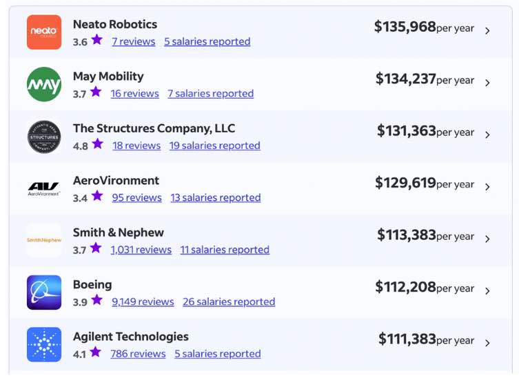Viewport: 519px width, 378px height.
Task: Open Agilent Technologies 786 reviews link
Action: (x=138, y=354)
